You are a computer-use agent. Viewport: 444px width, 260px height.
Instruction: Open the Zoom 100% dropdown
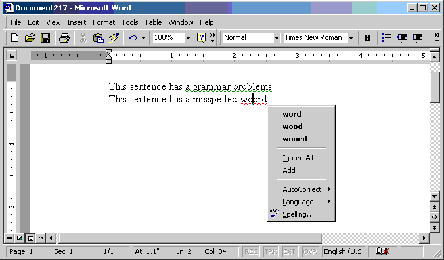pyautogui.click(x=188, y=38)
